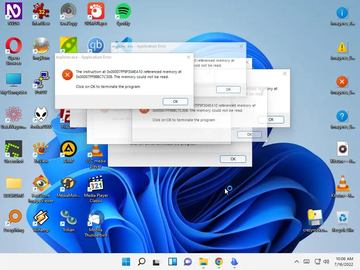
Task: Select the Trillian desktop icon
Action: pos(69,221)
